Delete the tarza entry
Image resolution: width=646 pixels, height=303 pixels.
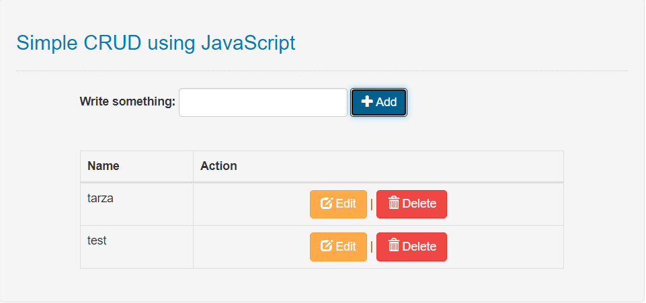pyautogui.click(x=411, y=204)
